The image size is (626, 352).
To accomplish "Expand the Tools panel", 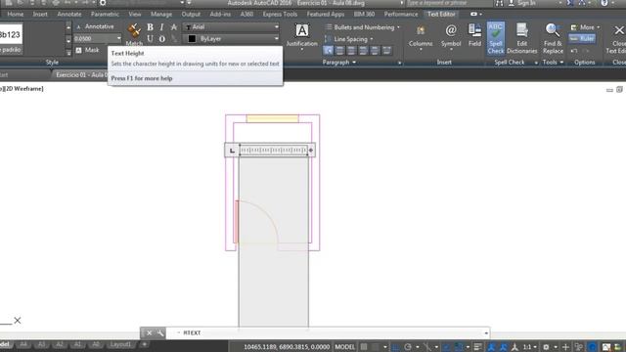I will [553, 63].
